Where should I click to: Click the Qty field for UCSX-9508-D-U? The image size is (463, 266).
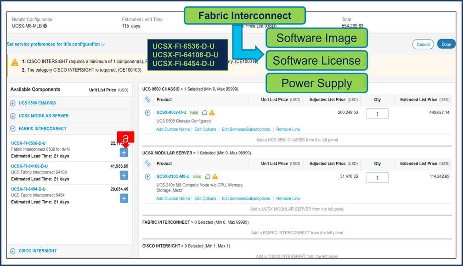pos(378,113)
